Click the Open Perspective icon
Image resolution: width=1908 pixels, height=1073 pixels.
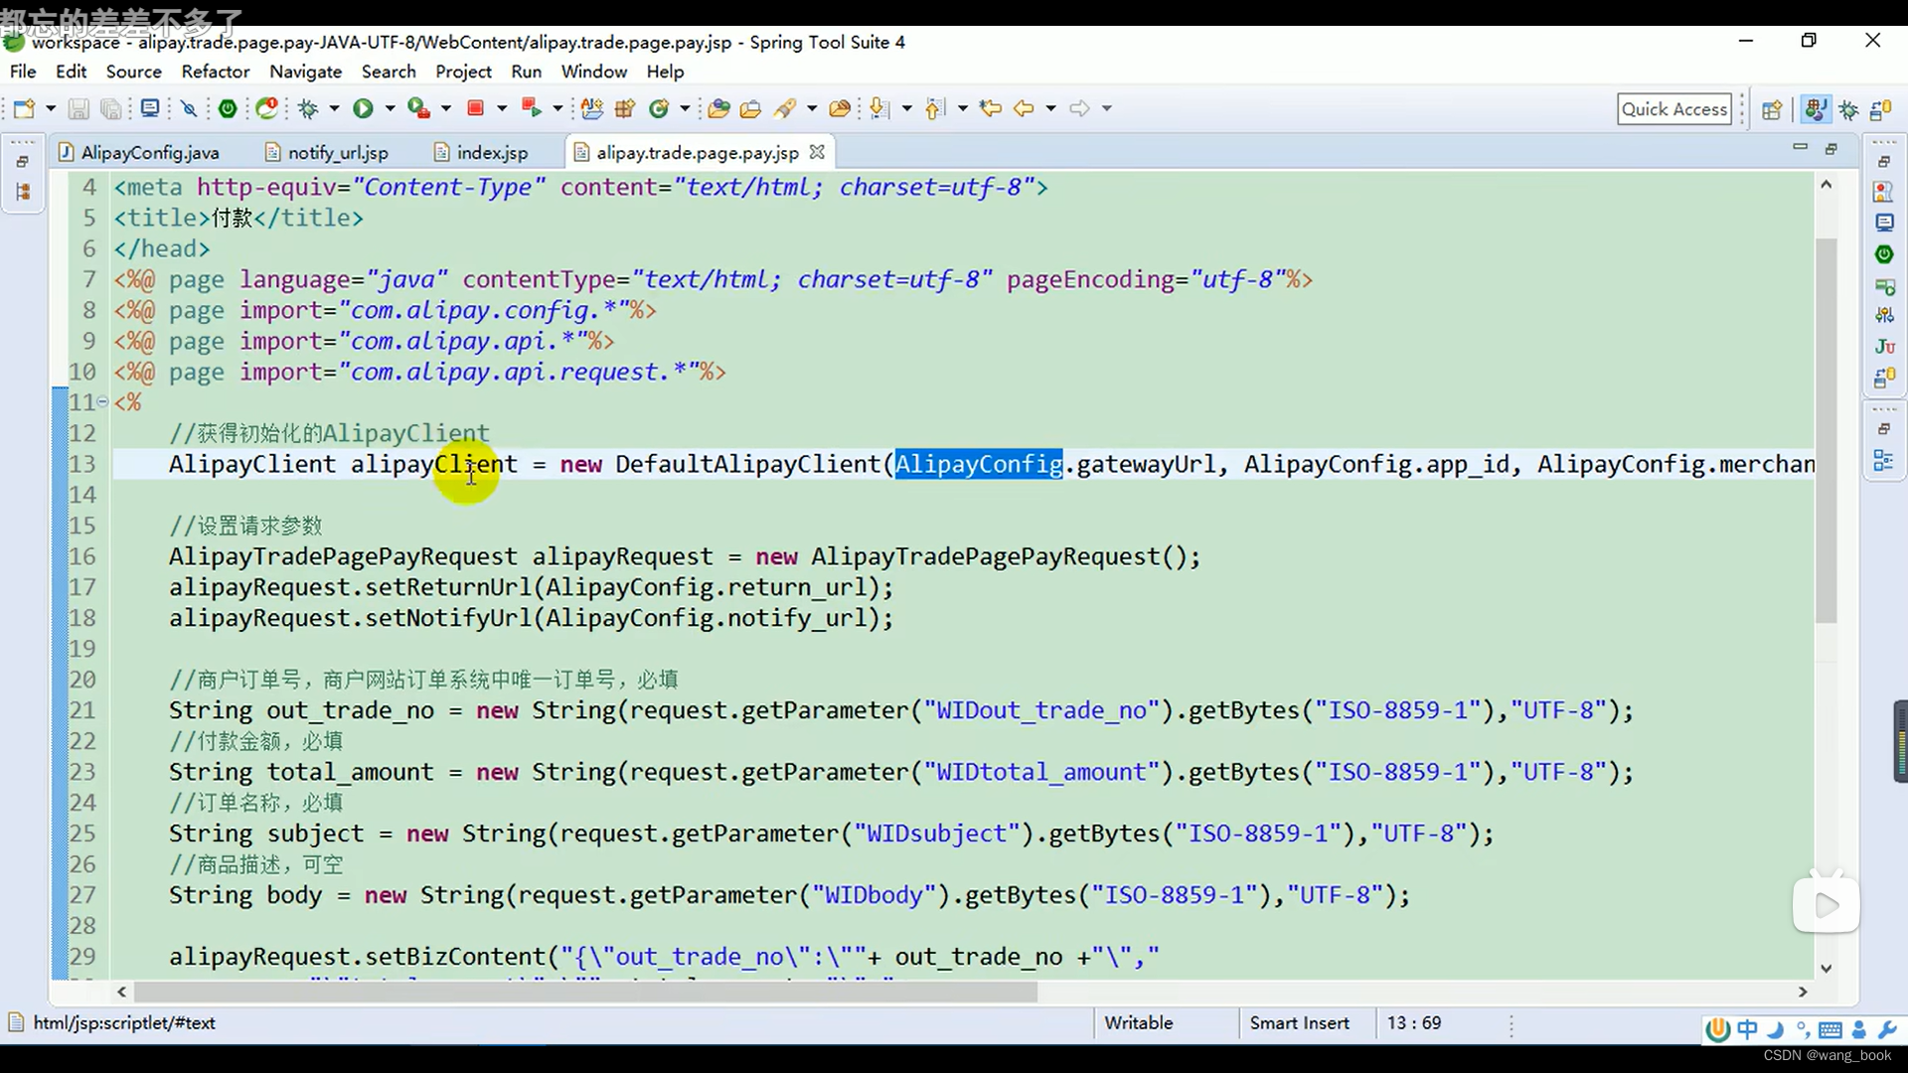1772,109
